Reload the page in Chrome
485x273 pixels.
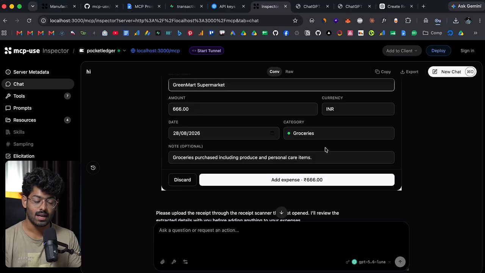29,20
